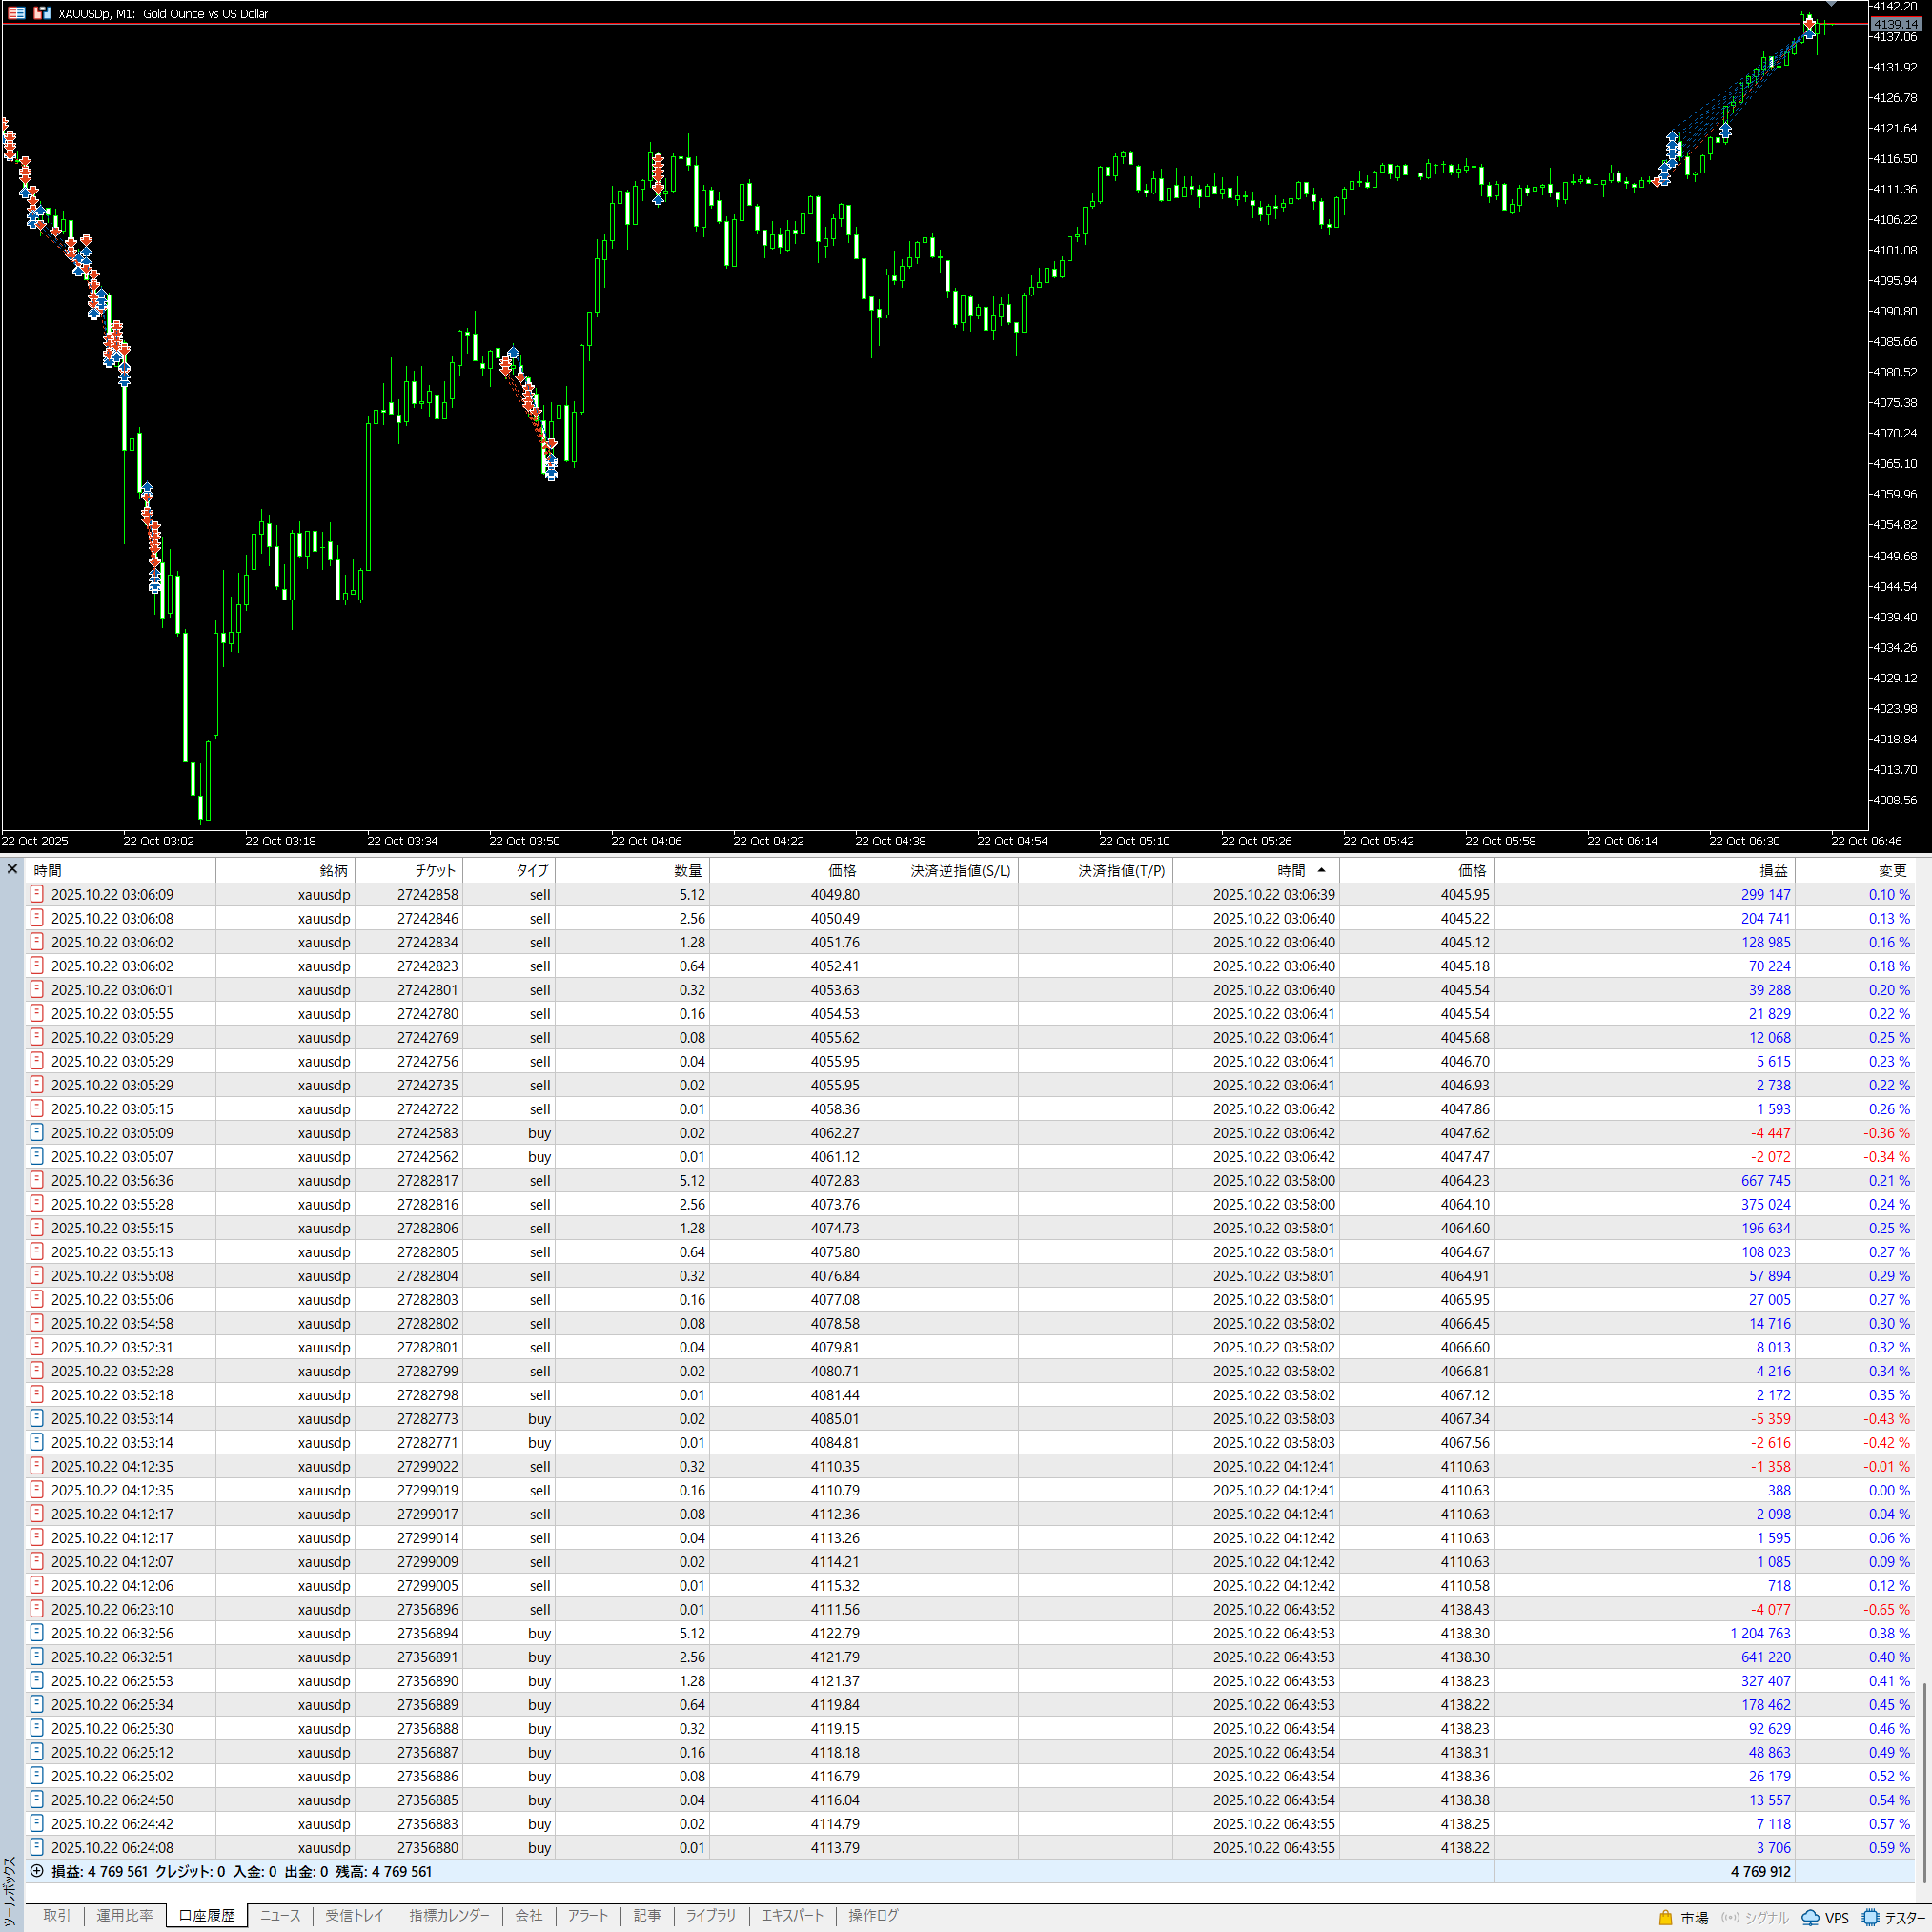Click the sell icon for ticket 27242858
Screen dimensions: 1932x1932
pos(37,894)
